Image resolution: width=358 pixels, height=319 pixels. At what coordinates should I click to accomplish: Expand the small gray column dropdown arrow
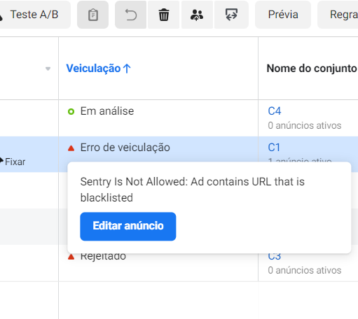point(48,69)
